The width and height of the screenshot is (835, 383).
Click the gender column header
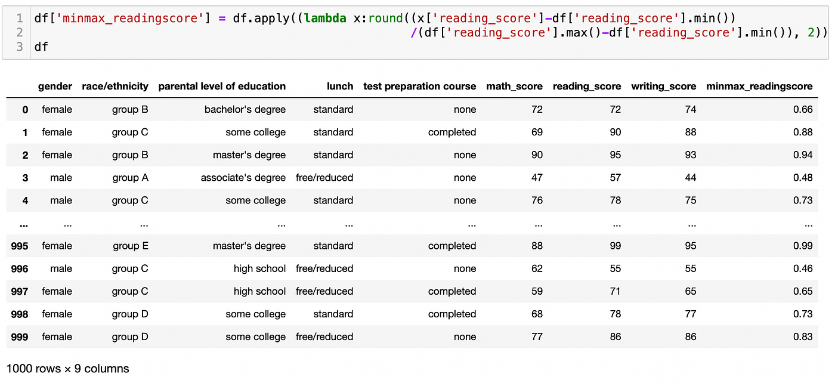coord(55,87)
